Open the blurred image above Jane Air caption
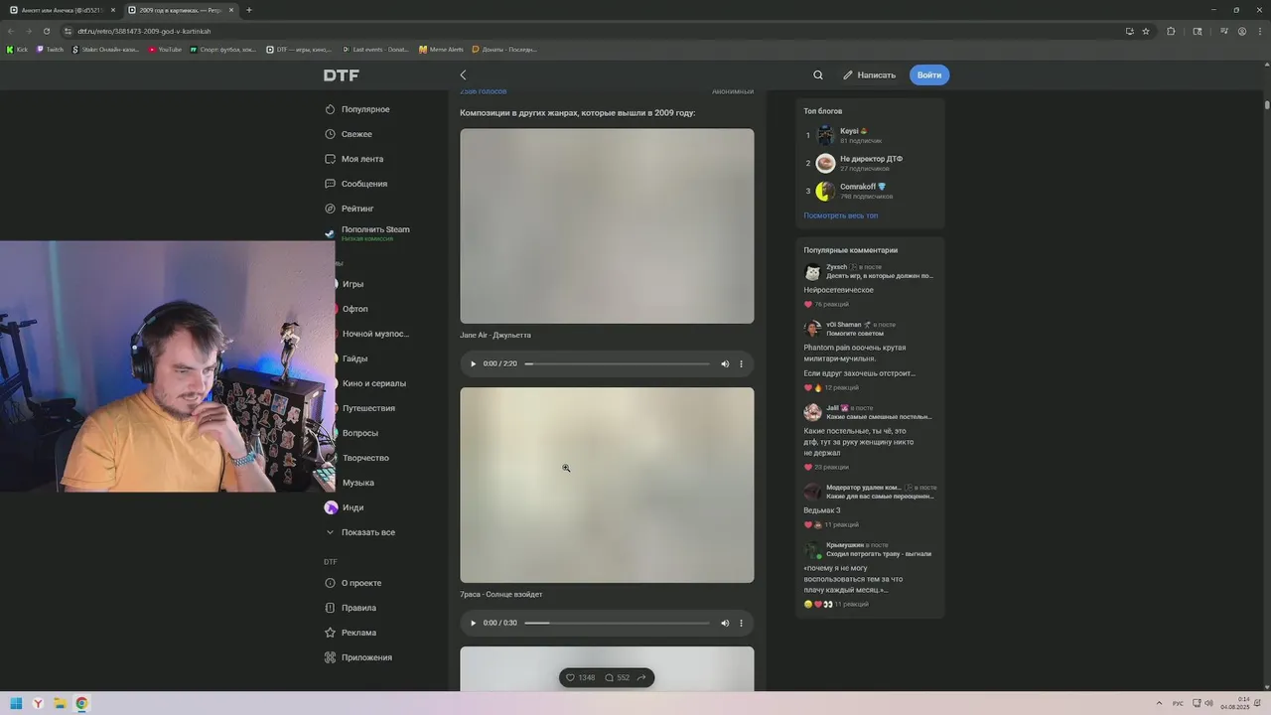The height and width of the screenshot is (715, 1271). click(607, 226)
